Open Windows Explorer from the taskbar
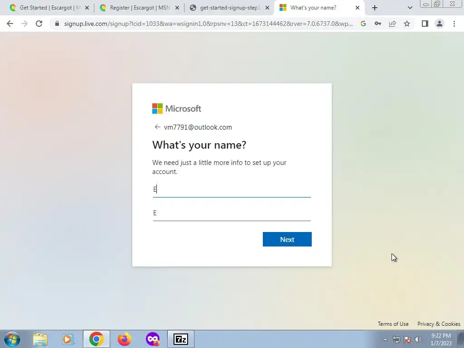Screen dimensions: 464x348 coord(40,339)
